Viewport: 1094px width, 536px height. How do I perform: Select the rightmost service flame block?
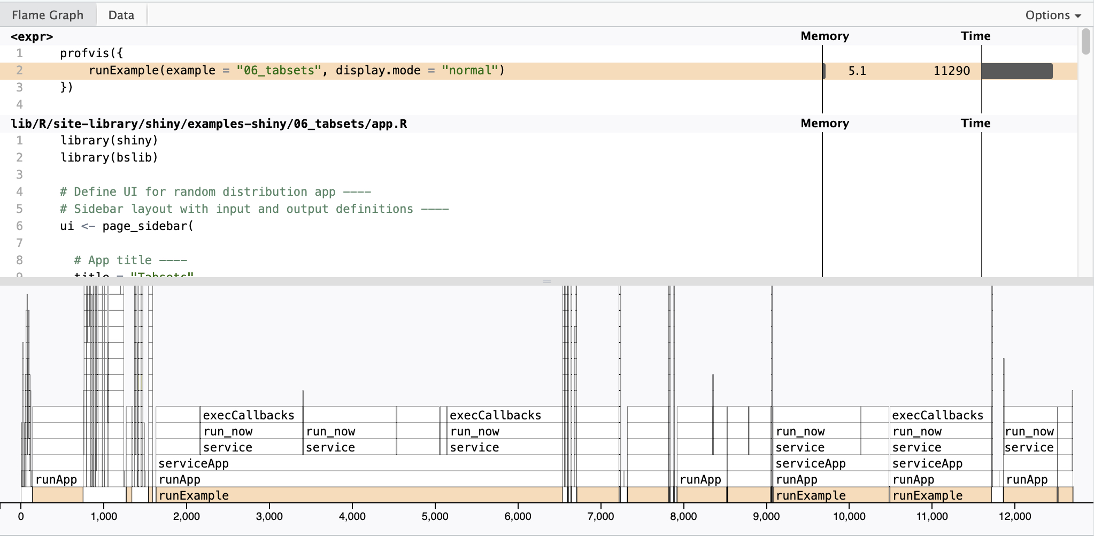coord(1029,447)
